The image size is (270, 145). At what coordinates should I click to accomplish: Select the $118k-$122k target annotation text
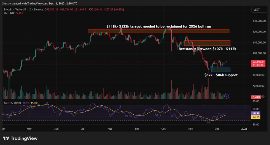(x=158, y=26)
